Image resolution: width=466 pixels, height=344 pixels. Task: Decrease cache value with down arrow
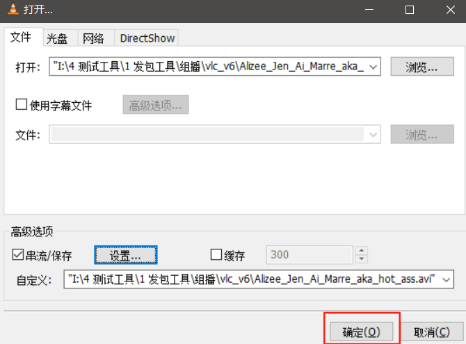[362, 259]
